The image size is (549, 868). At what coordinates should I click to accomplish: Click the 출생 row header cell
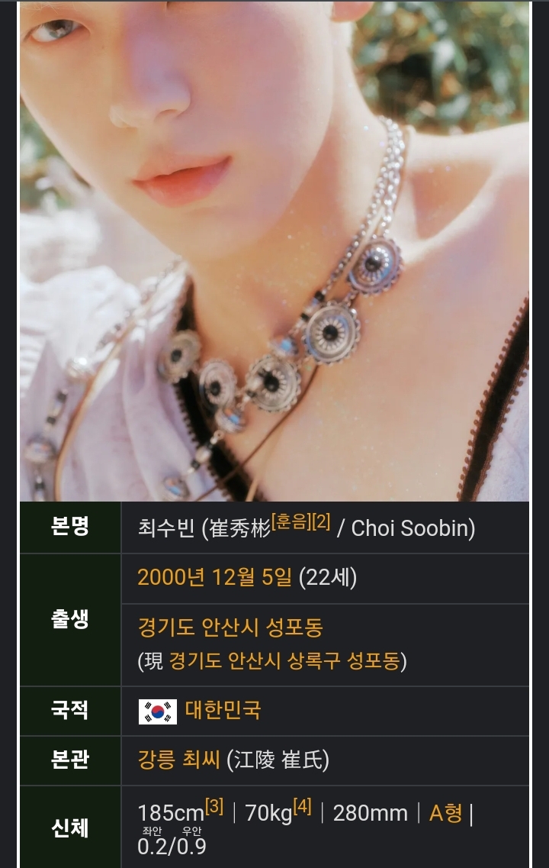70,619
